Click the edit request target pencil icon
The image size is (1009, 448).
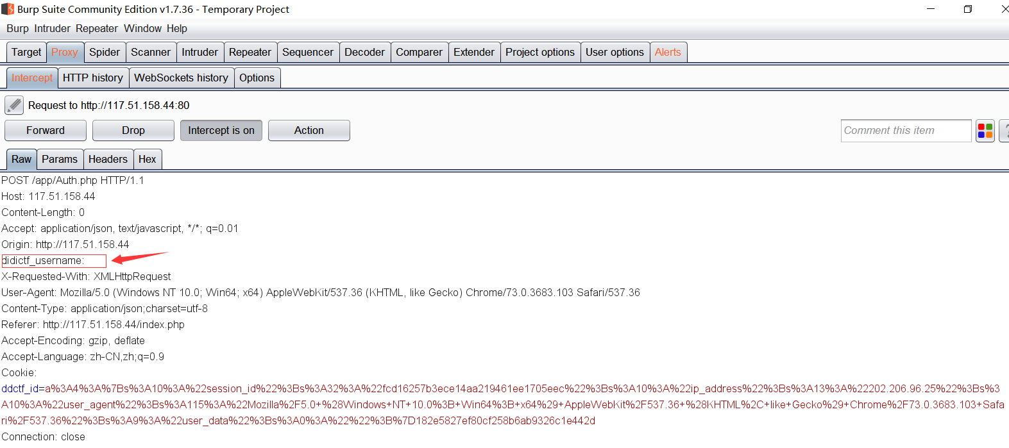pos(13,105)
